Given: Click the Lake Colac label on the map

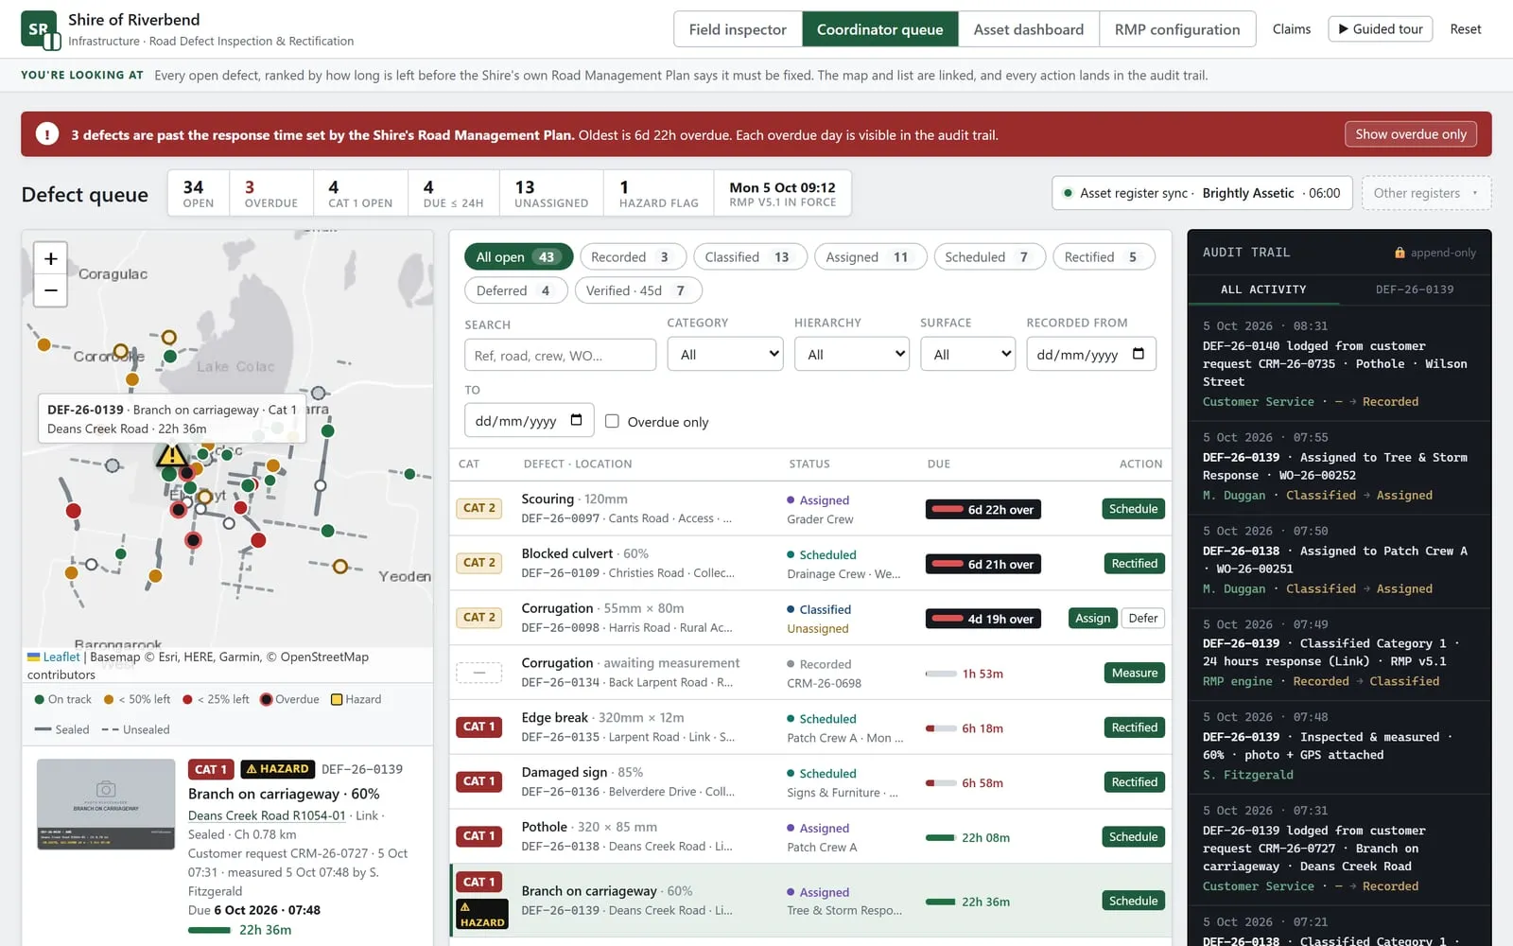Looking at the screenshot, I should [235, 366].
